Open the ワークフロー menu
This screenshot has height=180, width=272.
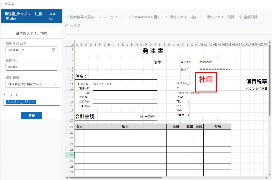(111, 17)
